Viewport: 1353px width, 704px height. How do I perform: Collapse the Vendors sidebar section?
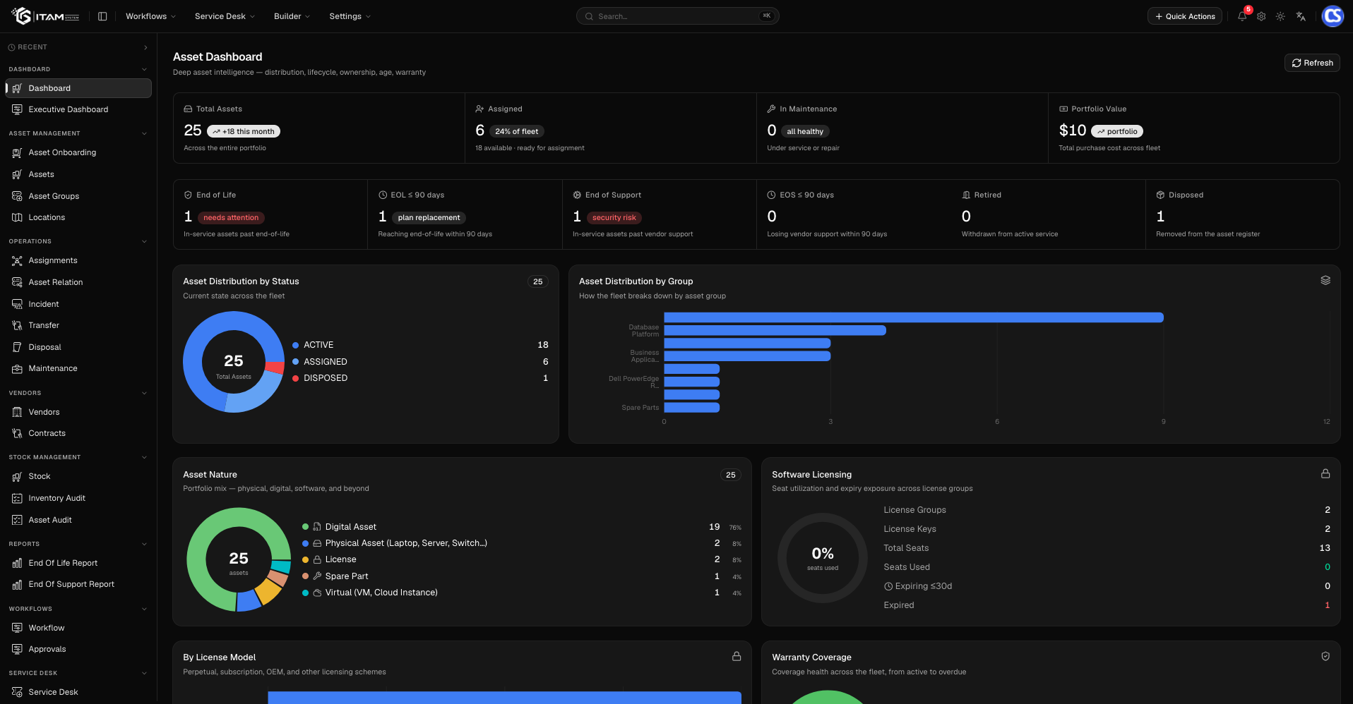pos(145,393)
